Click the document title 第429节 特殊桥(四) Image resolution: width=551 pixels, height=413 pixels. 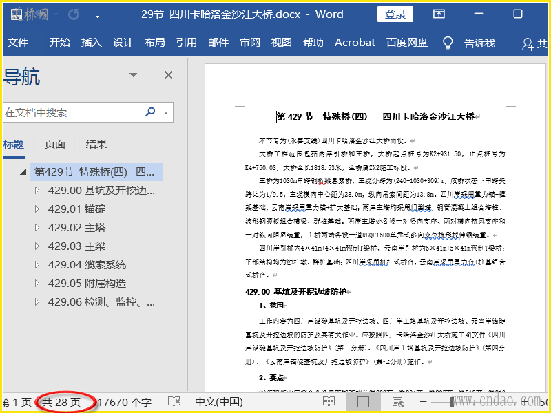375,116
